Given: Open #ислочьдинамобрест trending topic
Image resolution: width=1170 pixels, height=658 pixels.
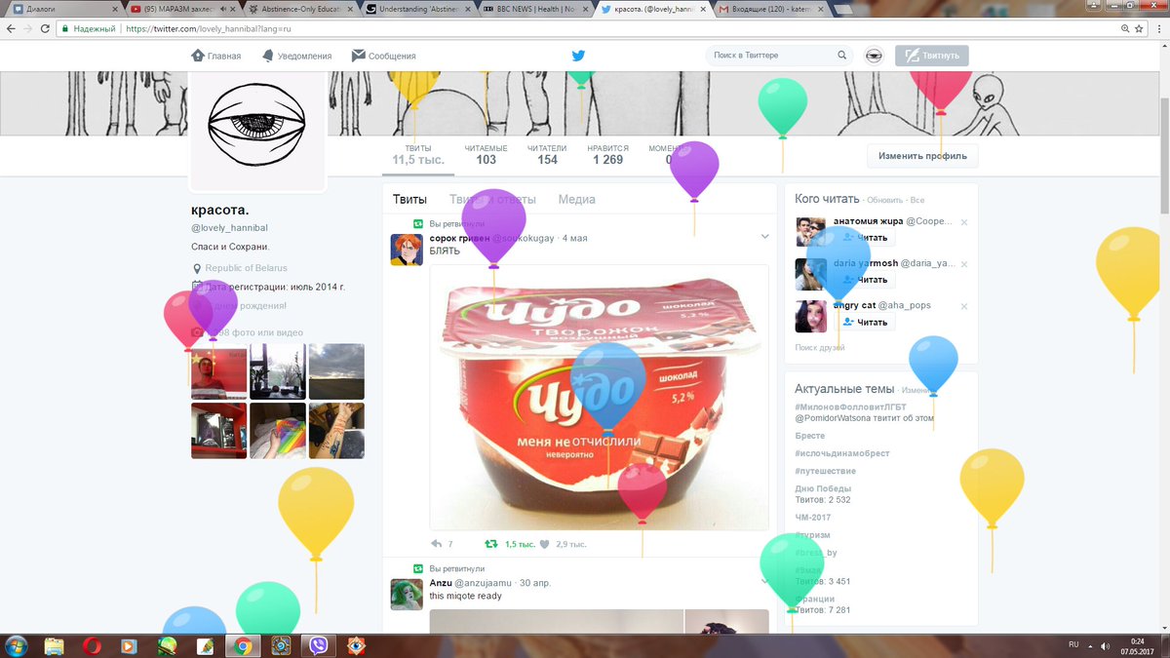Looking at the screenshot, I should click(x=842, y=453).
